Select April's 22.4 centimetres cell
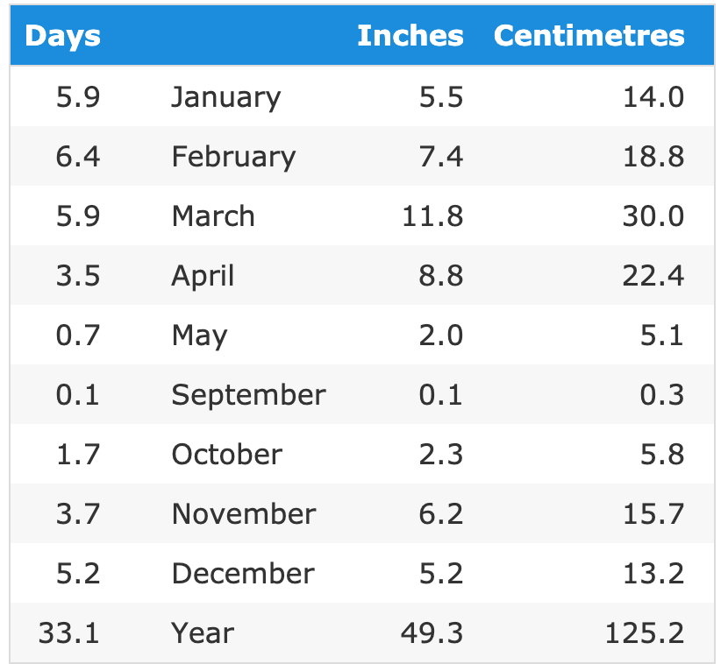 tap(653, 275)
